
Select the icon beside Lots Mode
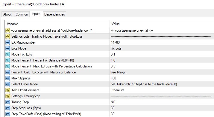coord(8,48)
